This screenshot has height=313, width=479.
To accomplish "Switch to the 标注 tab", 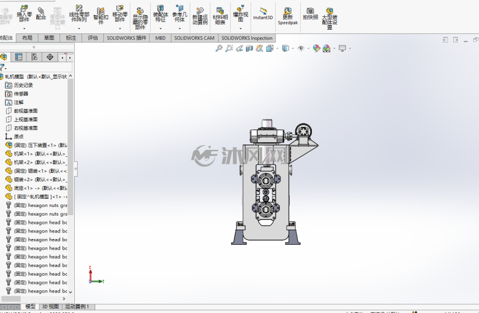I will click(71, 38).
